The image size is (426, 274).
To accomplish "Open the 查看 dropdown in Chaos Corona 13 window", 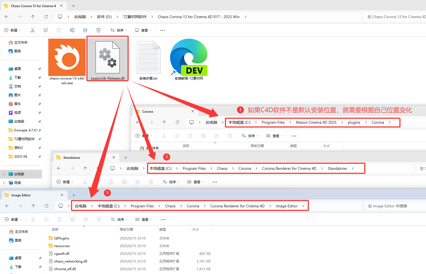I will click(x=143, y=30).
